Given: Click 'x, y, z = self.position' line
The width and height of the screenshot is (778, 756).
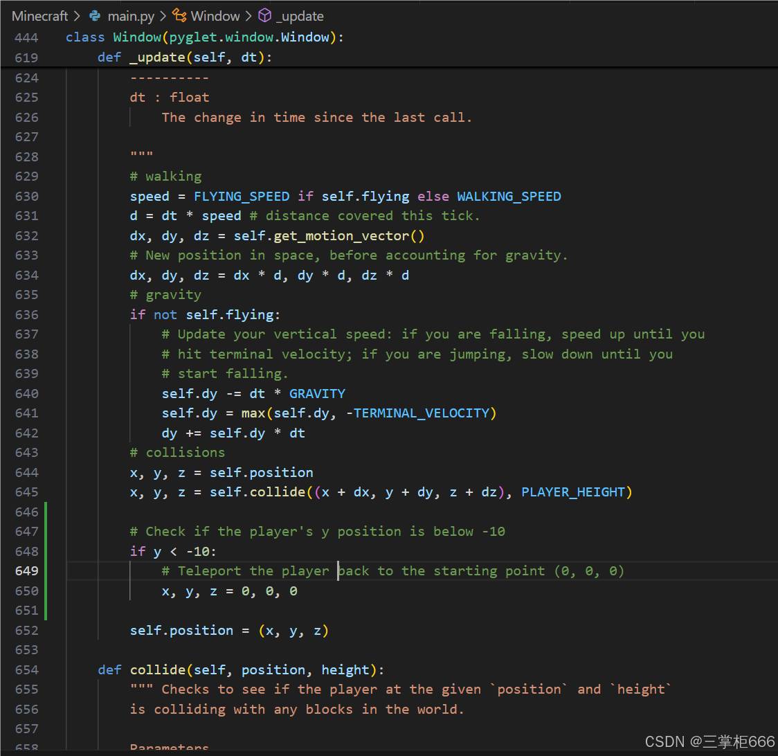Looking at the screenshot, I should [221, 473].
